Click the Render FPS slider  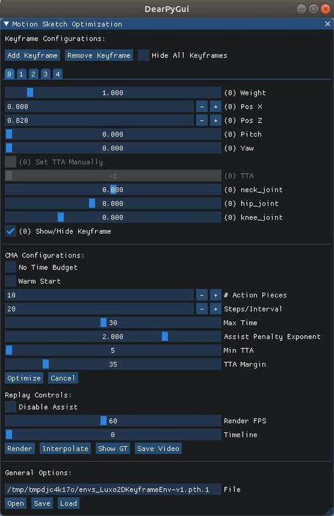click(113, 421)
